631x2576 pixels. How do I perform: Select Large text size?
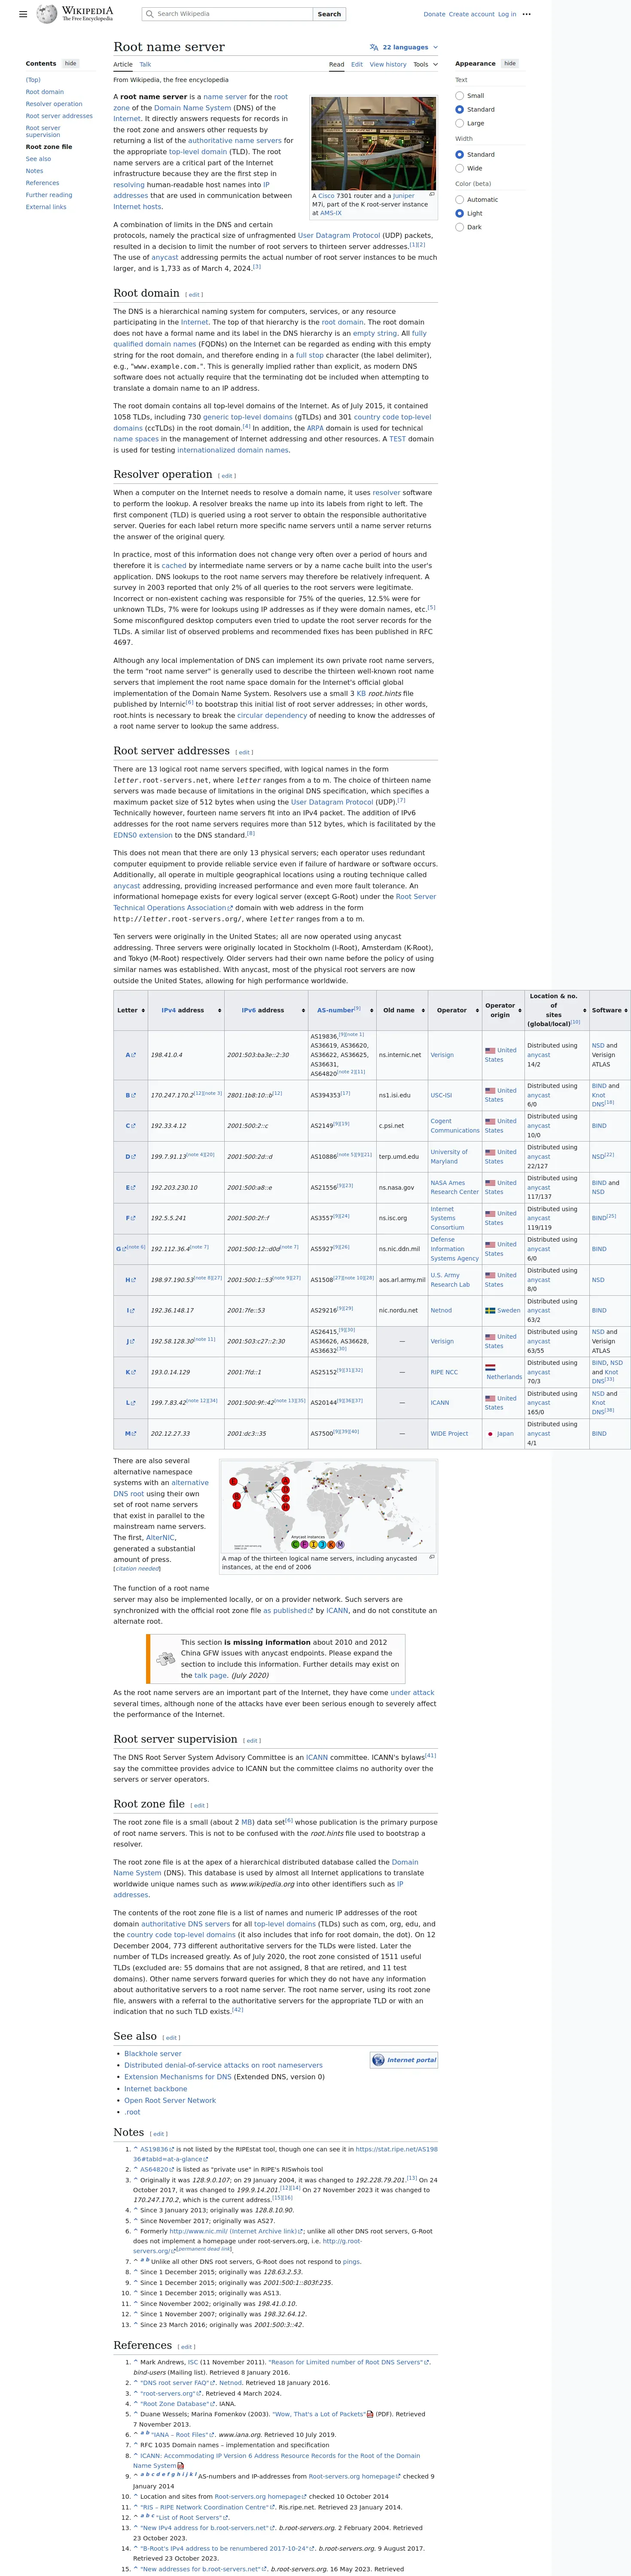coord(459,123)
